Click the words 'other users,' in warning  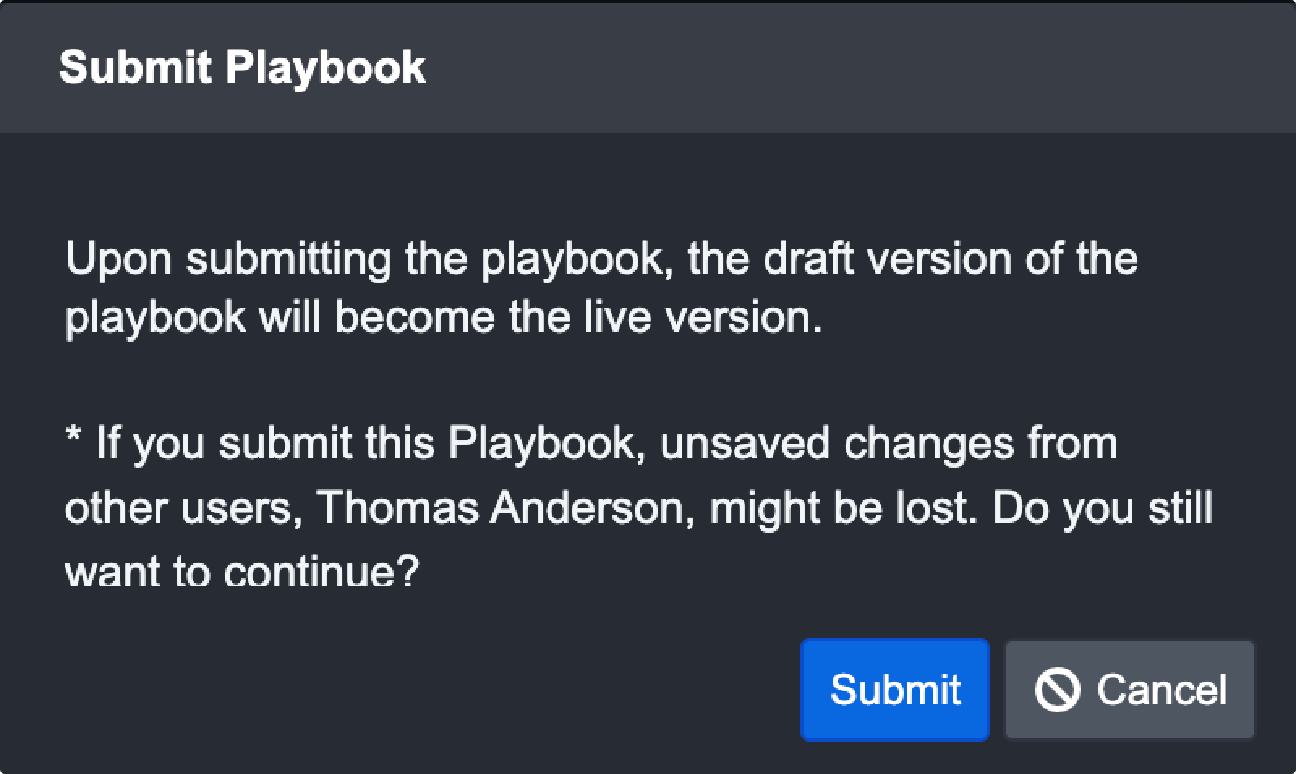point(183,508)
